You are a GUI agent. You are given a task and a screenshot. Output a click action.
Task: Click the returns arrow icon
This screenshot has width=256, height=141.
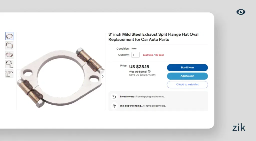tap(114, 97)
